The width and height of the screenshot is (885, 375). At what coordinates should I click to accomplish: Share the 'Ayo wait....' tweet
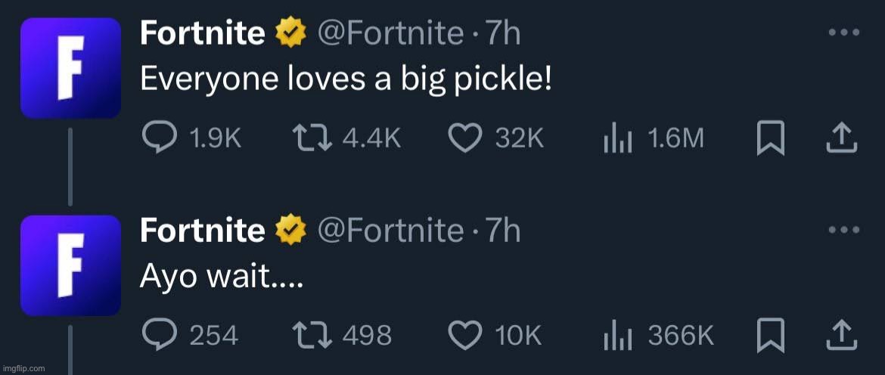842,335
